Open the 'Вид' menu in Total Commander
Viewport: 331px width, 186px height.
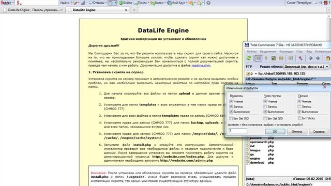pyautogui.click(x=309, y=52)
